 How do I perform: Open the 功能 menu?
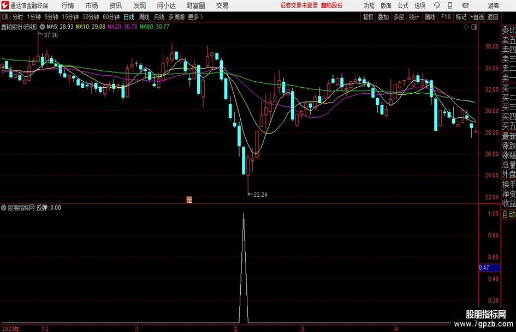pyautogui.click(x=369, y=5)
